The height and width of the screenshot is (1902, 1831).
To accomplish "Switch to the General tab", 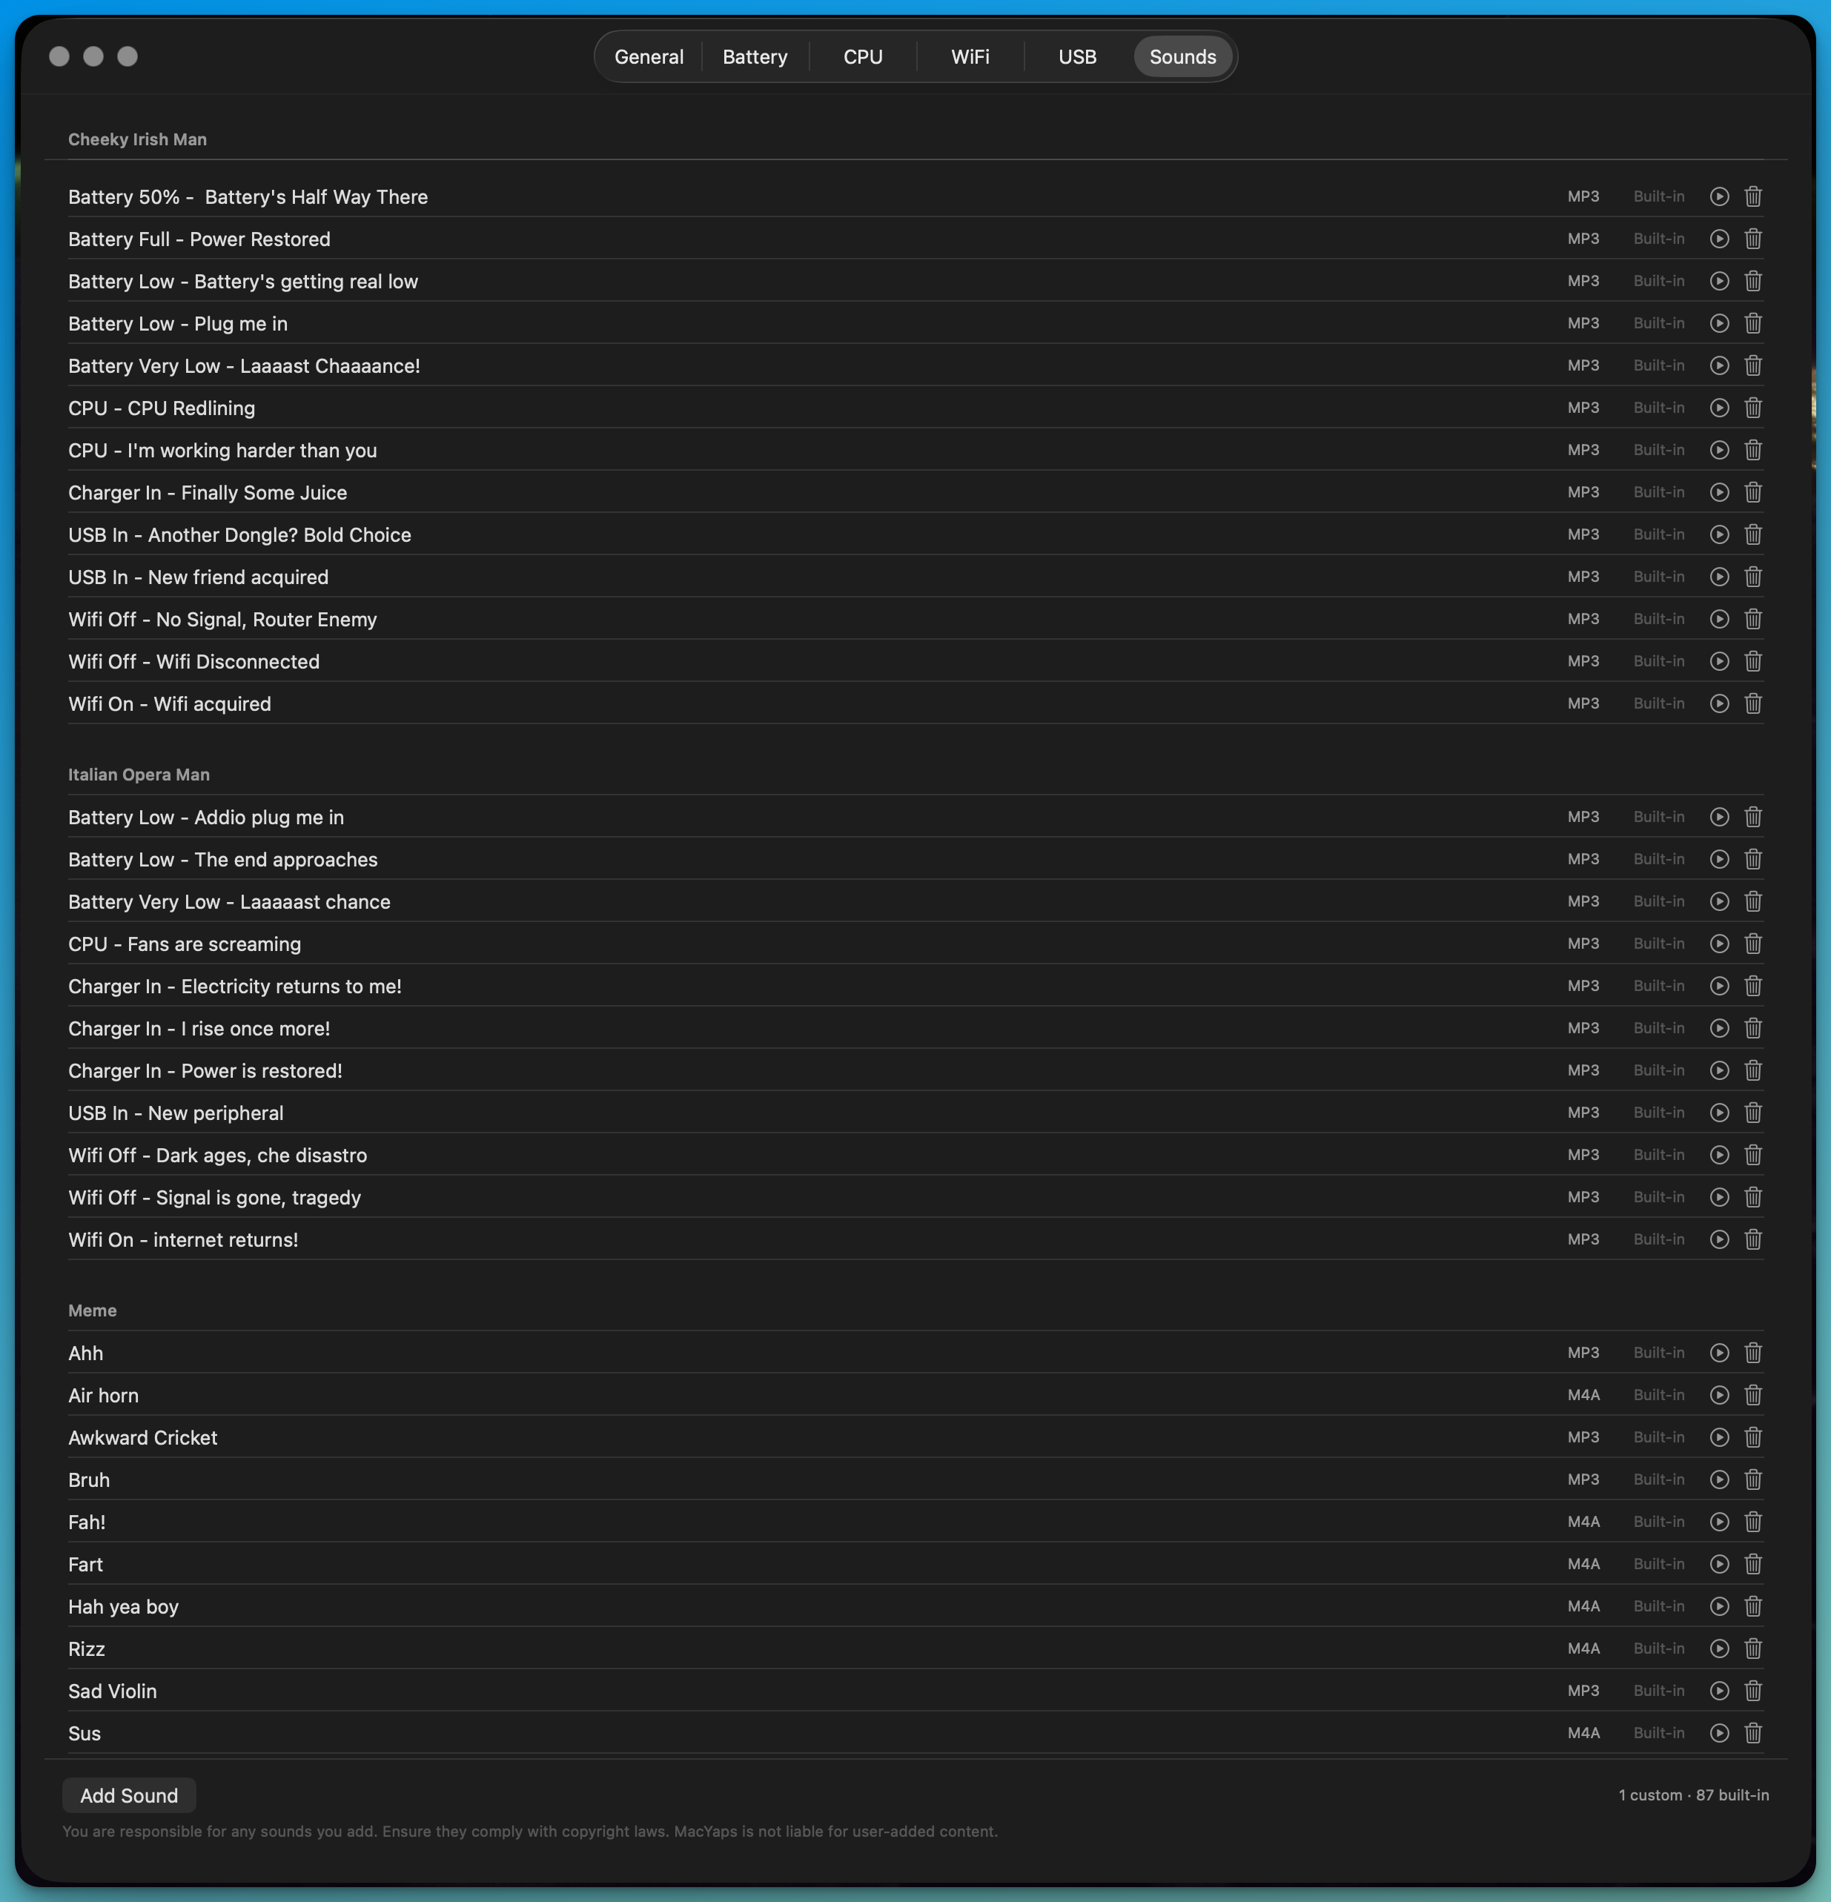I will (648, 57).
